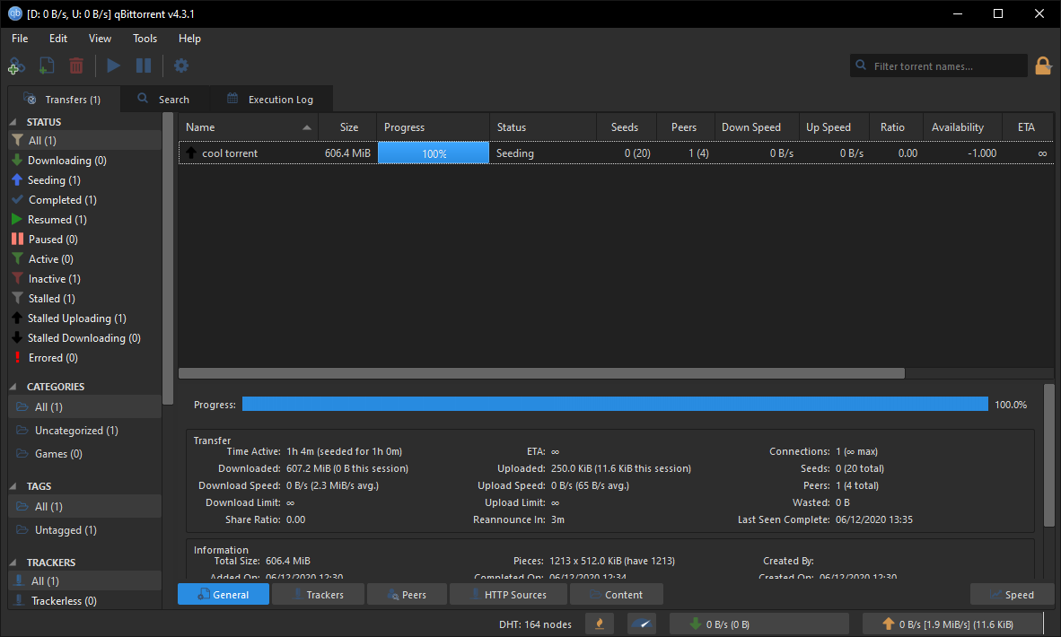This screenshot has height=637, width=1061.
Task: Filter by Paused (0) status
Action: click(85, 239)
